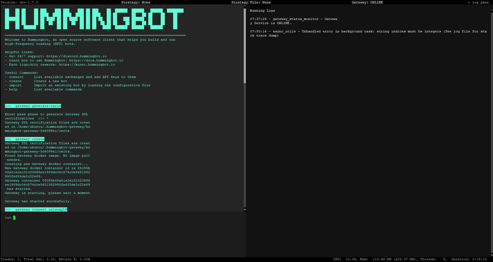
Task: Select the highlighted gateway generate-certs command
Action: [33, 106]
